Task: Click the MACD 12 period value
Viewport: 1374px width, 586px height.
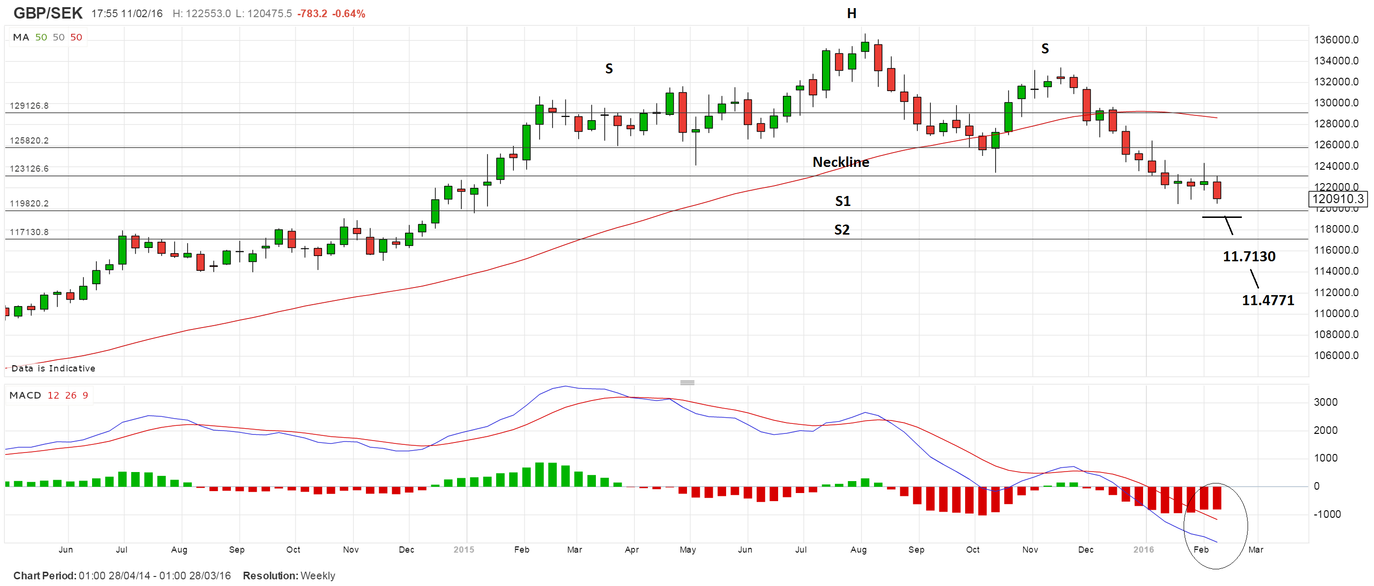Action: [53, 395]
